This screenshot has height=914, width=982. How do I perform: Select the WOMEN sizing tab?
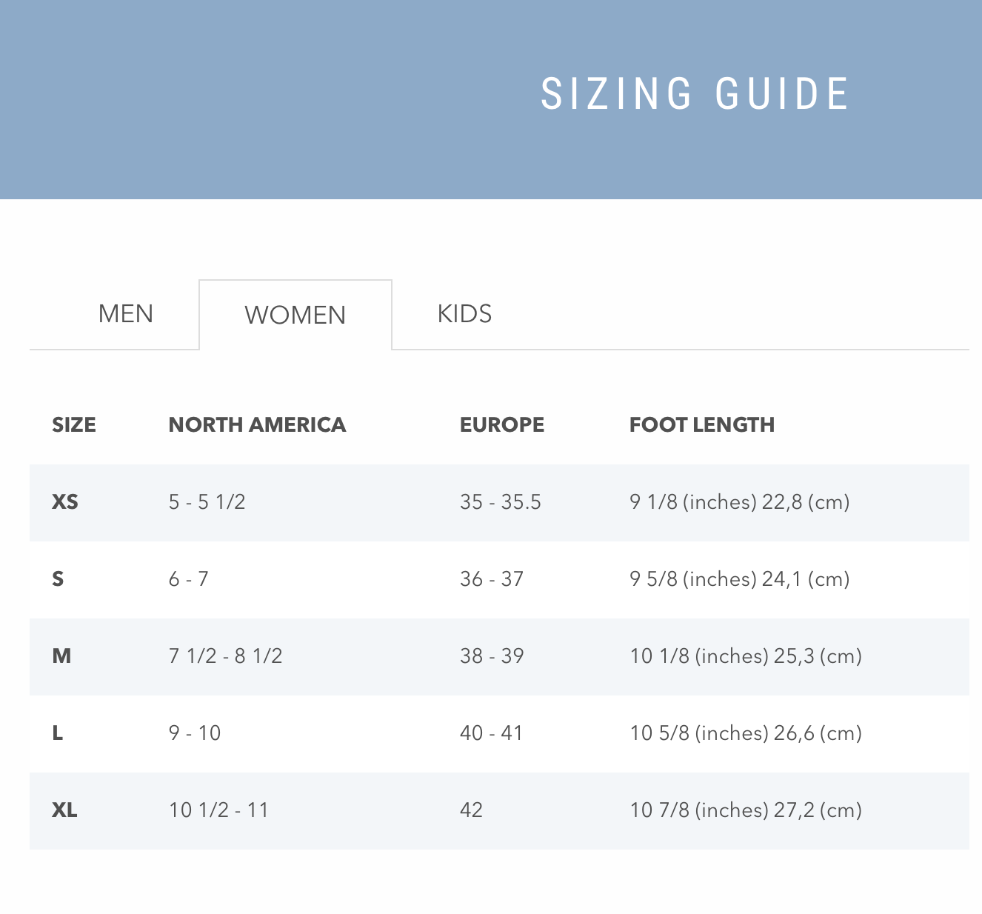click(295, 316)
